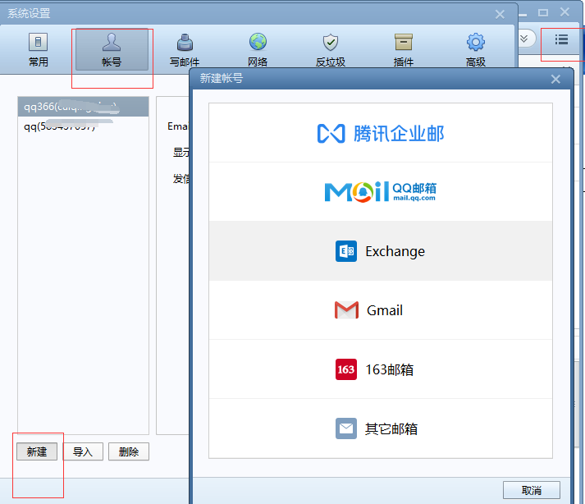Screen dimensions: 585x504
Task: Choose 其它邮箱 other mailbox option
Action: pyautogui.click(x=381, y=428)
